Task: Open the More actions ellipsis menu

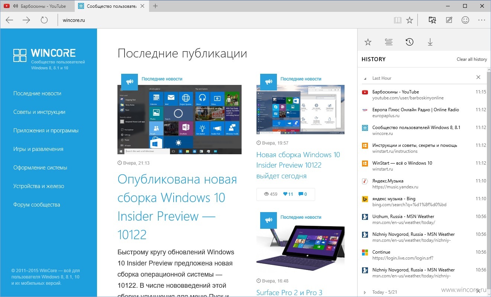Action: [x=482, y=20]
